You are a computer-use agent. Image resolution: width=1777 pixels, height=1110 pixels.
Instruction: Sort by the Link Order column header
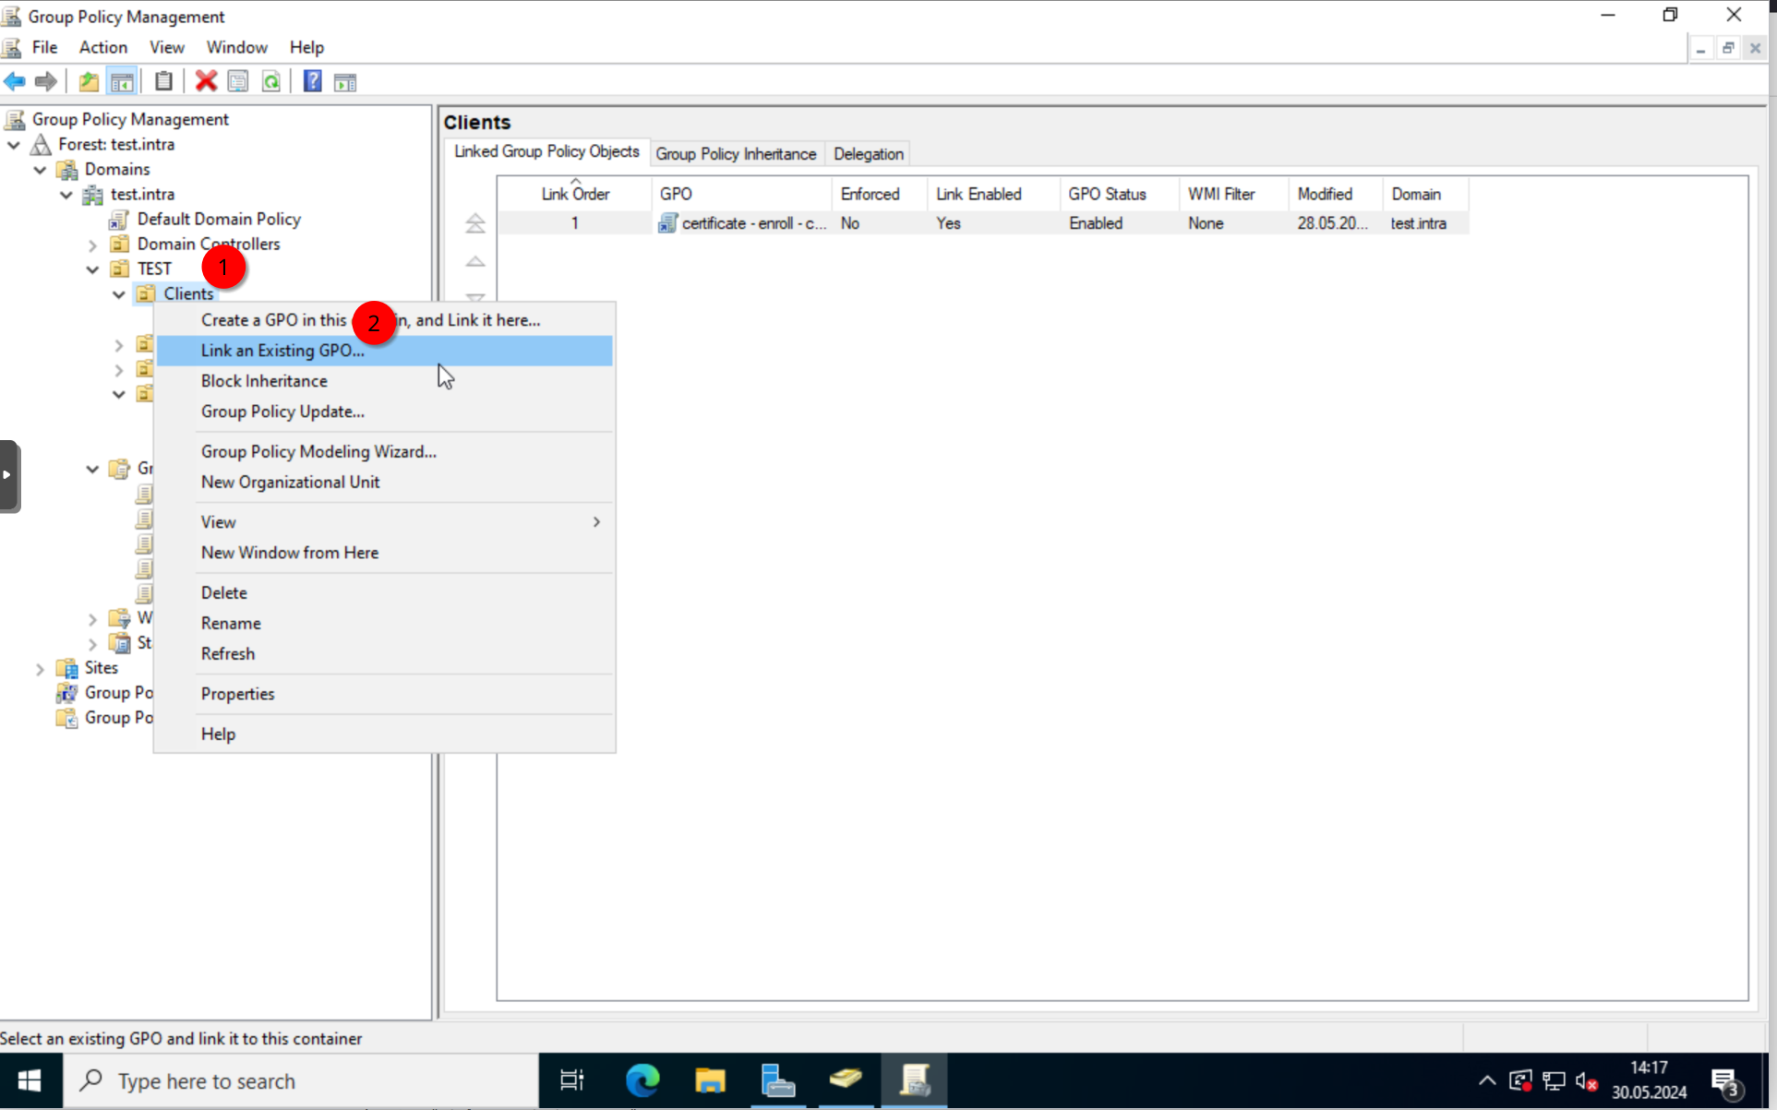click(x=575, y=194)
